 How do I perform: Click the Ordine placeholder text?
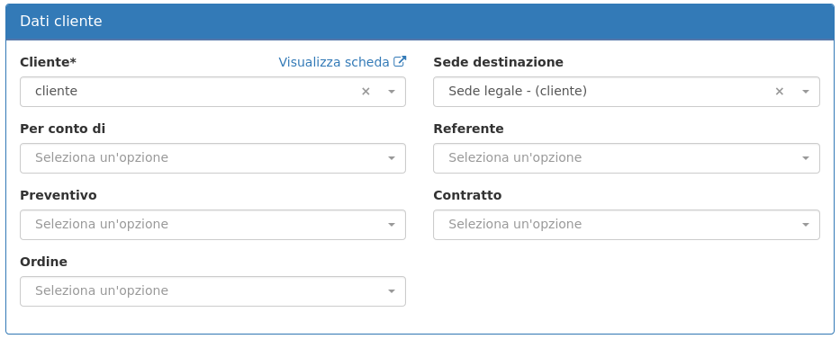click(102, 290)
